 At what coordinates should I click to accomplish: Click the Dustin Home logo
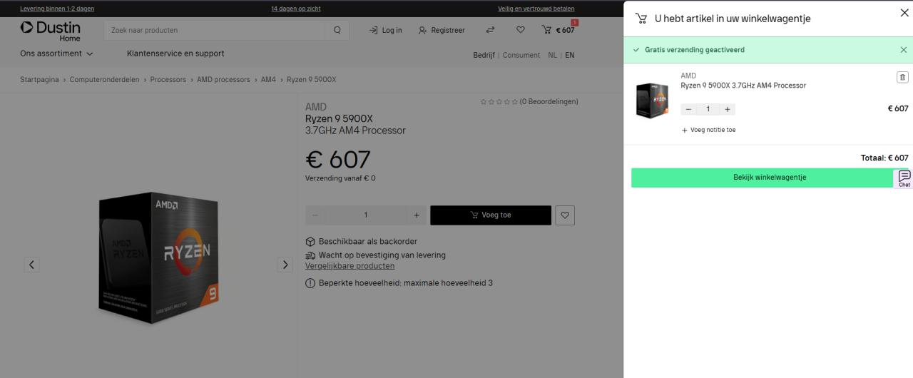point(51,31)
